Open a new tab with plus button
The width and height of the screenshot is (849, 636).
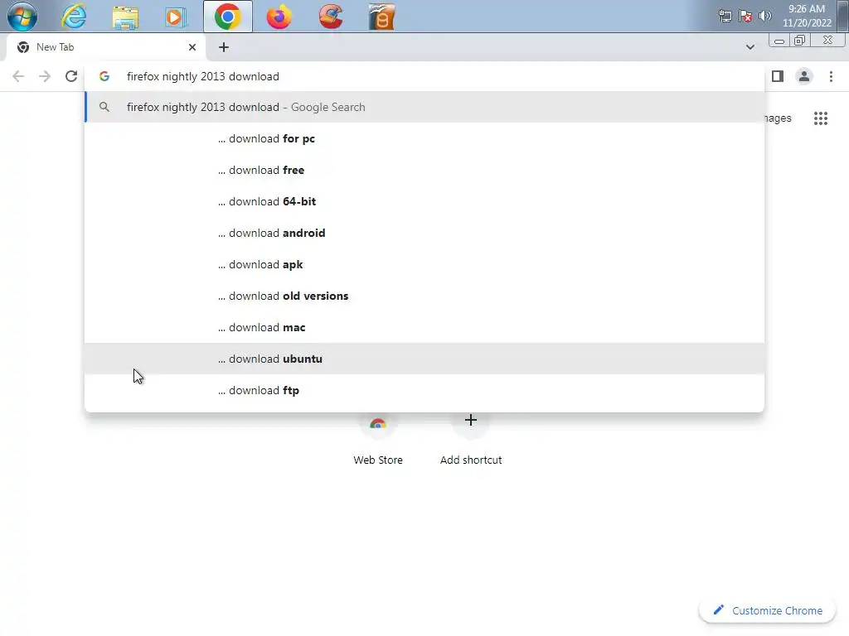point(224,47)
